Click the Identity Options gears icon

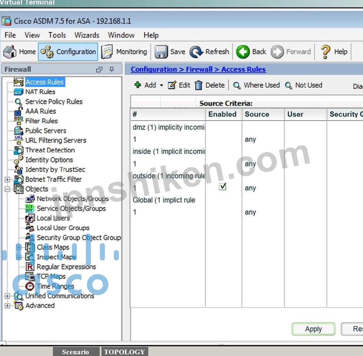[x=18, y=160]
